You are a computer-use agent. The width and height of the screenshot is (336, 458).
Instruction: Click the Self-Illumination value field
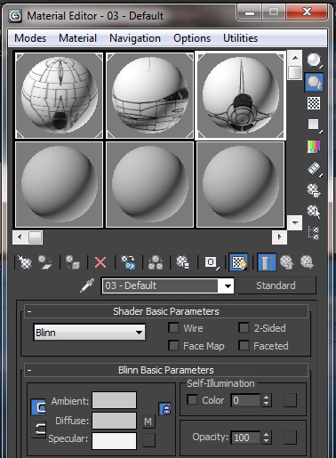coord(246,400)
